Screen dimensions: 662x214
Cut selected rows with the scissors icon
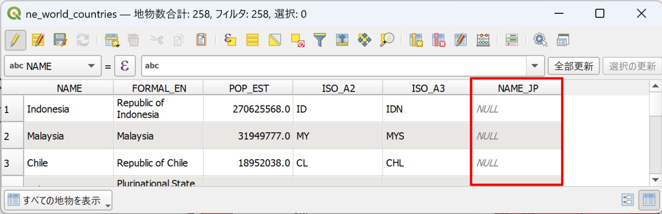(x=157, y=40)
